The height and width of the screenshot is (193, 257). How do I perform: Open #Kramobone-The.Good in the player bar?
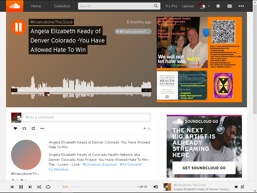(x=190, y=185)
